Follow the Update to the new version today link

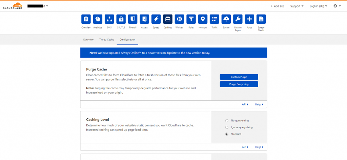tap(188, 53)
